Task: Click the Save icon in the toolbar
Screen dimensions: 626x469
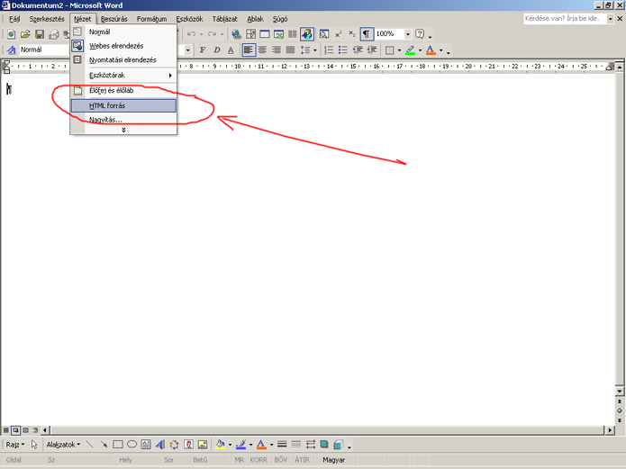Action: click(x=40, y=34)
